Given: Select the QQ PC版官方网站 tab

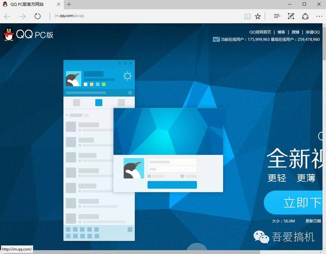Looking at the screenshot, I should [31, 5].
